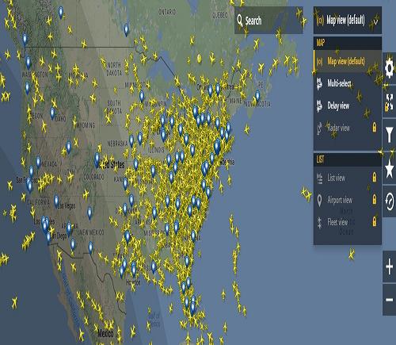Click the Multi-select icon

[319, 83]
